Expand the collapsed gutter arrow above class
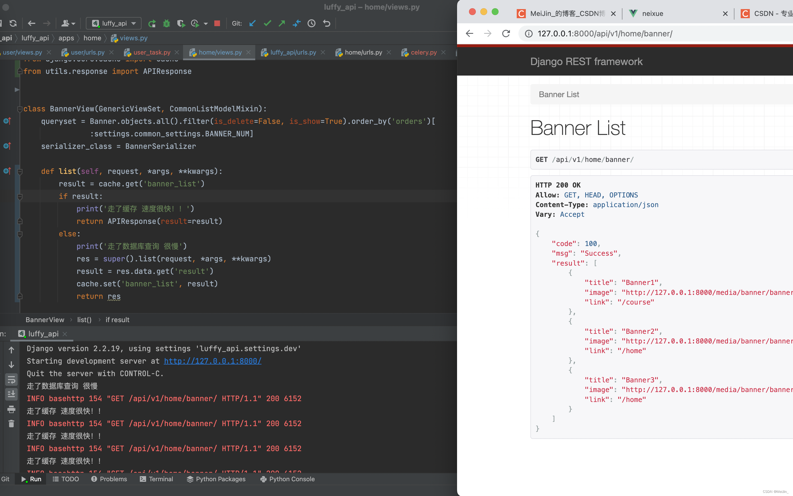The image size is (793, 496). pyautogui.click(x=17, y=89)
